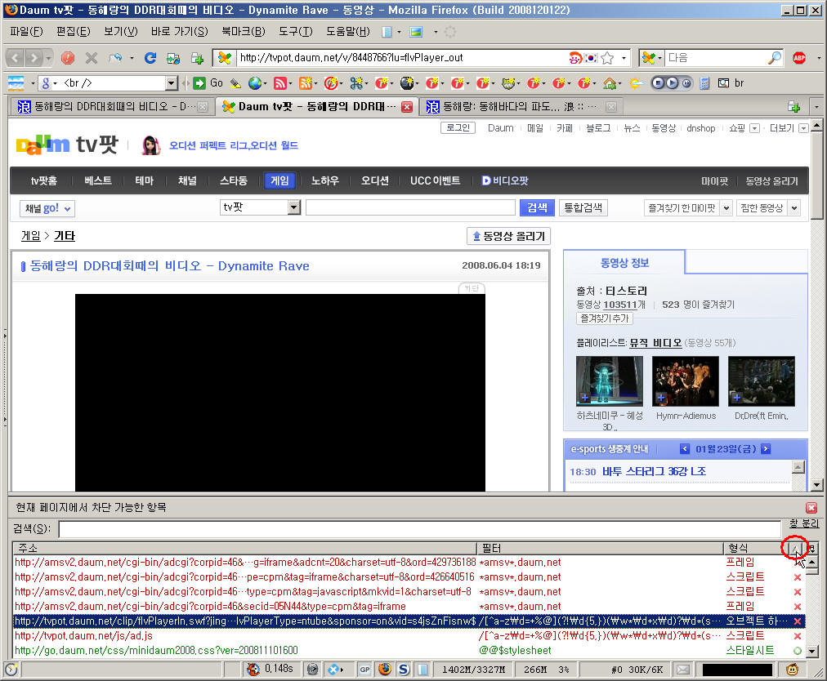Open the 뮤직 비디오 playlist link
This screenshot has height=681, width=827.
pyautogui.click(x=655, y=343)
